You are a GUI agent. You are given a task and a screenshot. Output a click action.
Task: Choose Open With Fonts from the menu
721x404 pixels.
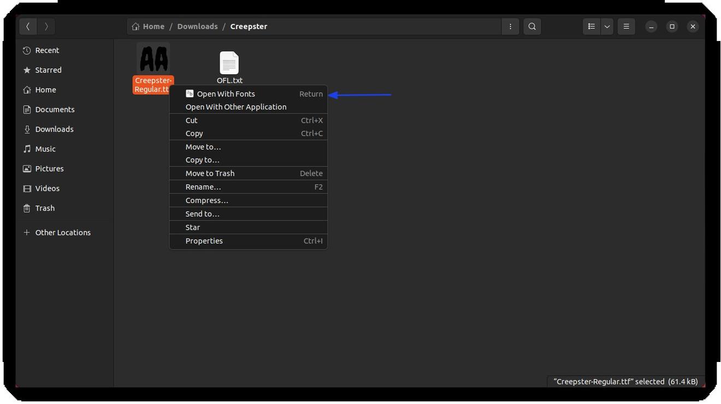pyautogui.click(x=225, y=93)
